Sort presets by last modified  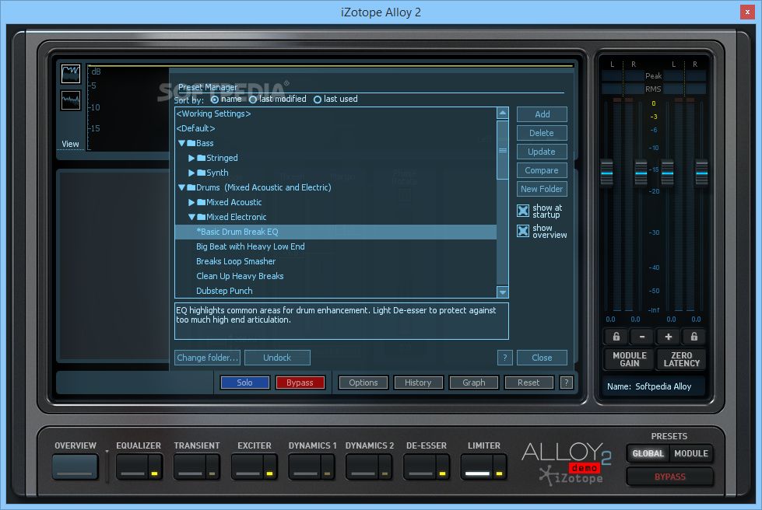(x=253, y=100)
